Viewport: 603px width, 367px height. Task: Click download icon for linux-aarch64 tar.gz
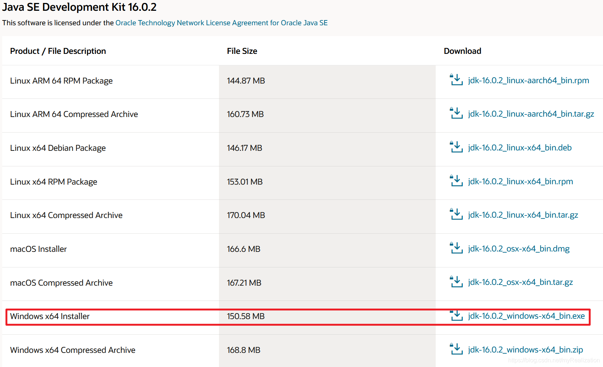(456, 113)
